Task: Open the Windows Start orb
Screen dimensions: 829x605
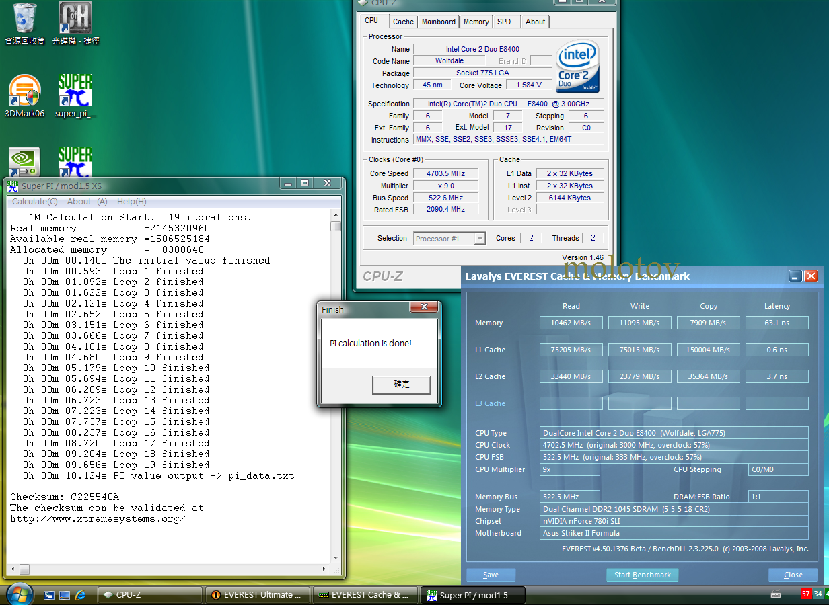Action: tap(20, 594)
